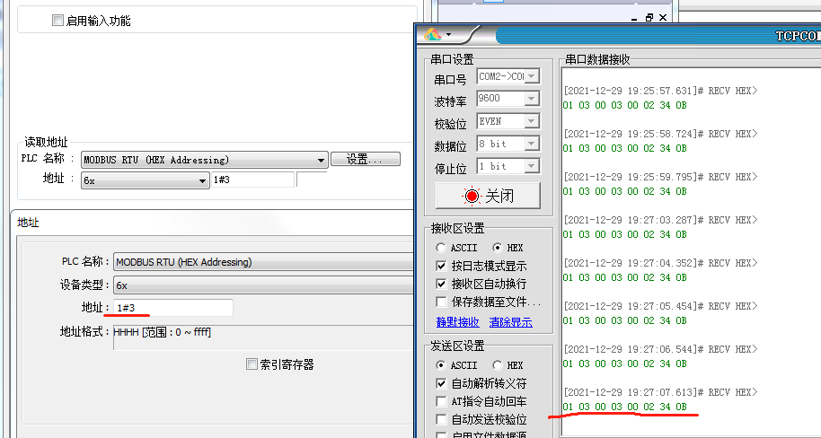Image resolution: width=821 pixels, height=438 pixels.
Task: Click the 清除显示 link
Action: point(510,322)
